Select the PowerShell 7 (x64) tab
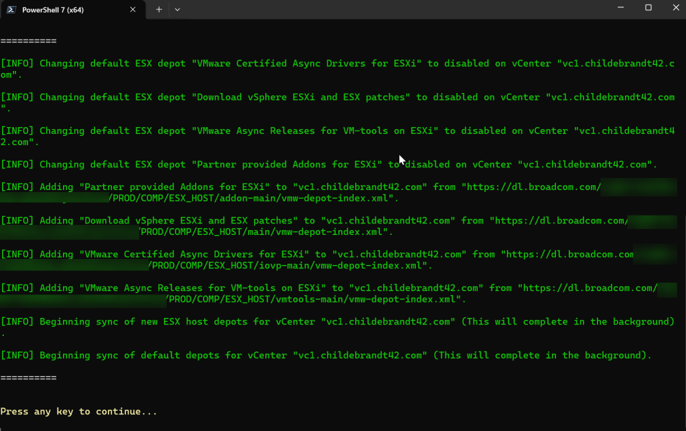The width and height of the screenshot is (686, 431). 64,9
